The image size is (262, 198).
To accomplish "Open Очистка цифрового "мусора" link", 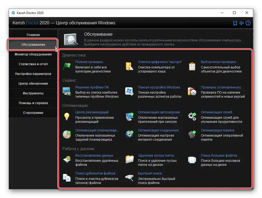I will coord(160,62).
